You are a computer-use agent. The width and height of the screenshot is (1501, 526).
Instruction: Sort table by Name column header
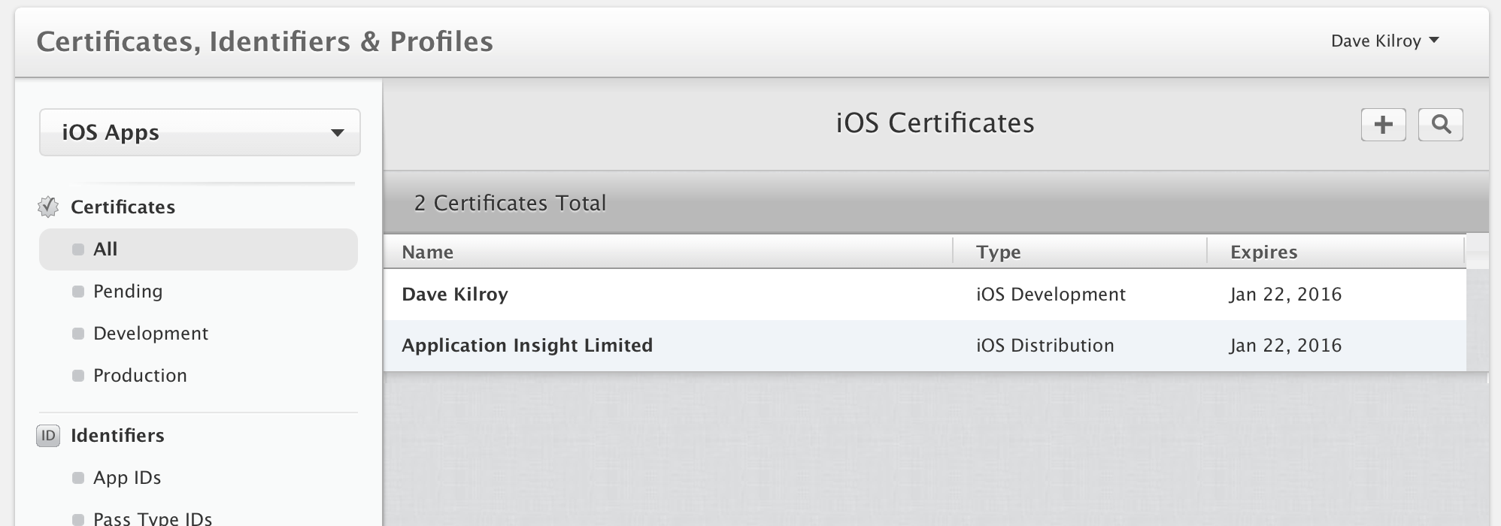(427, 252)
